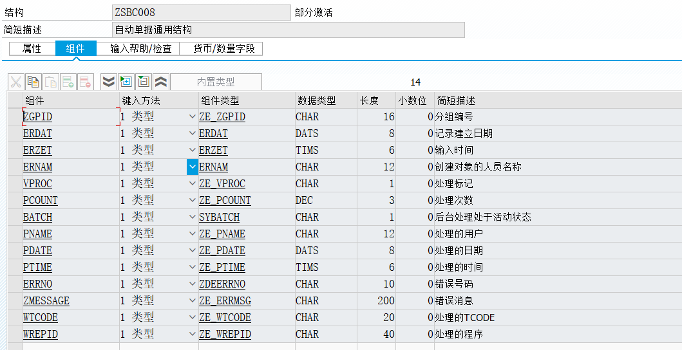Click the ZDEERRNO component type link
The image size is (682, 350).
[222, 284]
